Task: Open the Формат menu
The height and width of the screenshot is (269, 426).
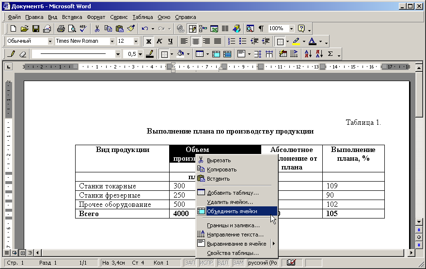Action: tap(96, 17)
